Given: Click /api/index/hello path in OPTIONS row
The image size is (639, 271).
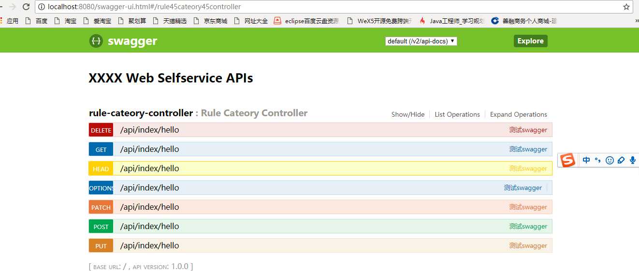Looking at the screenshot, I should (149, 188).
